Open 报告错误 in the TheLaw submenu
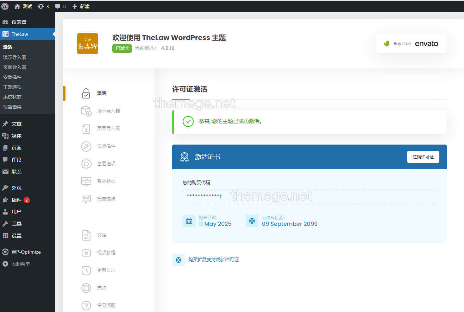The image size is (464, 312). [x=12, y=107]
